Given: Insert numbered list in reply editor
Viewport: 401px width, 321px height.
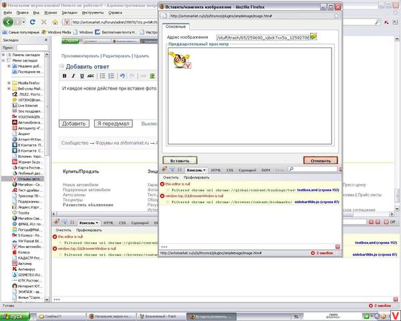Looking at the screenshot, I should pyautogui.click(x=111, y=76).
